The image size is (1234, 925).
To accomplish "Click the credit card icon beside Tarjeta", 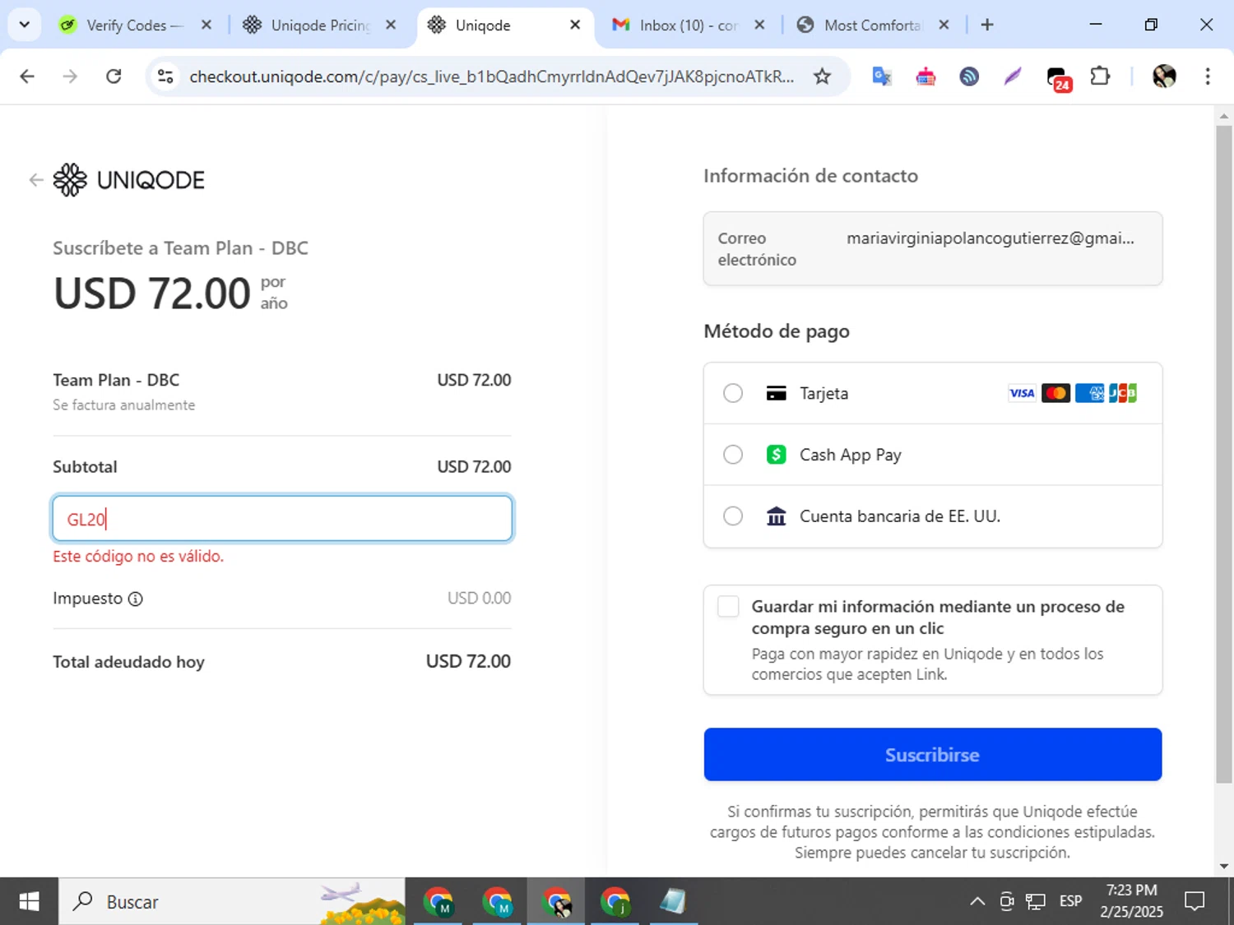I will pyautogui.click(x=776, y=393).
